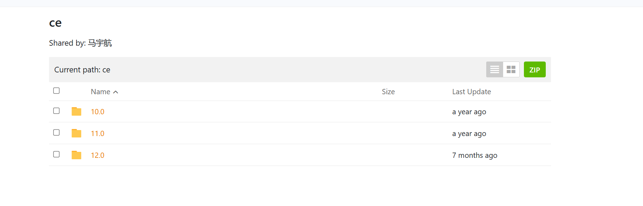
Task: Click the 12.0 folder icon
Action: point(76,155)
